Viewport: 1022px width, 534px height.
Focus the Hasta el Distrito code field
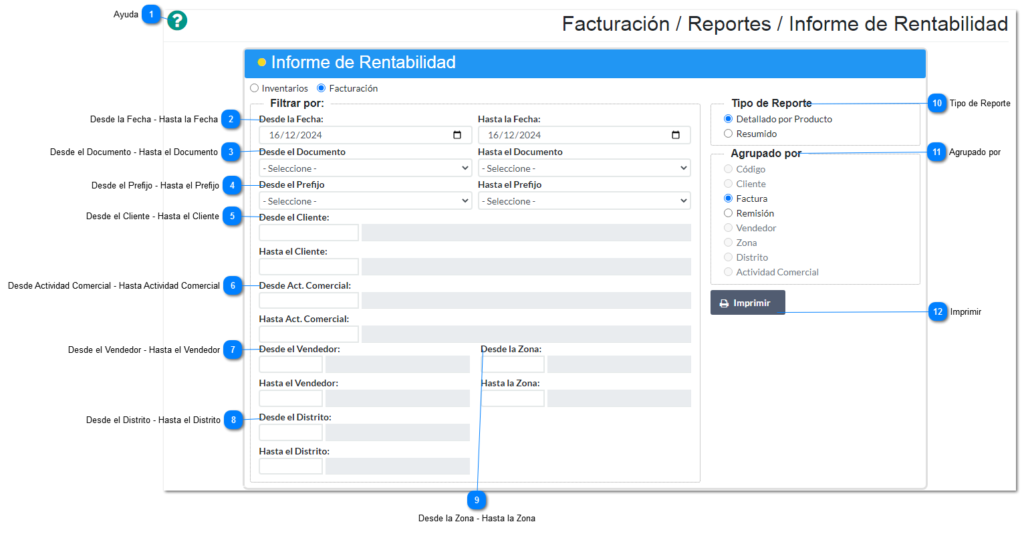click(x=291, y=466)
